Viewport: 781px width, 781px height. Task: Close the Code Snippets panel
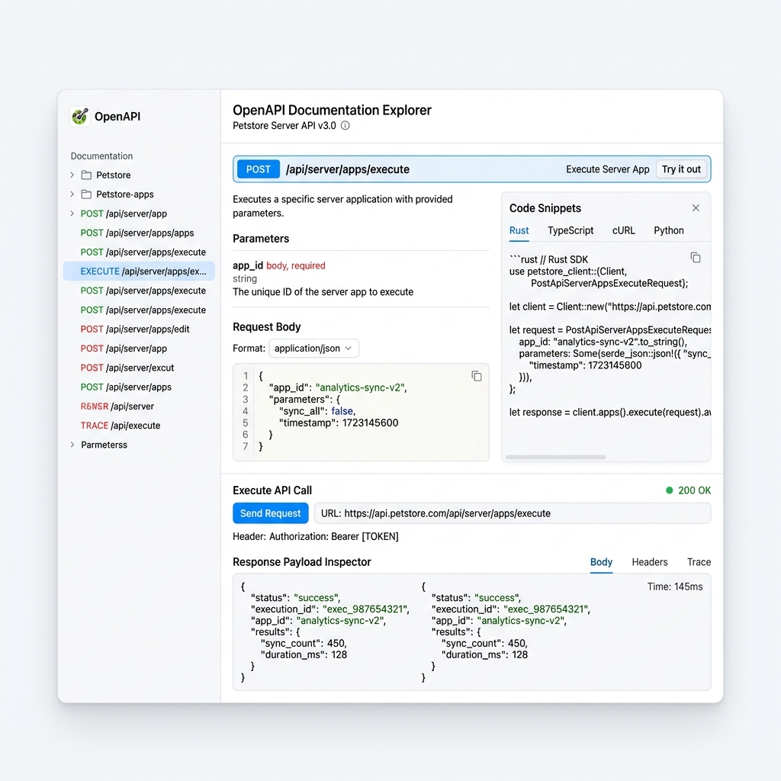pos(696,207)
